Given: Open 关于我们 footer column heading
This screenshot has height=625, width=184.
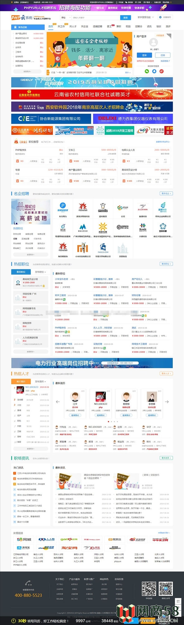Looking at the screenshot, I should pyautogui.click(x=59, y=579).
